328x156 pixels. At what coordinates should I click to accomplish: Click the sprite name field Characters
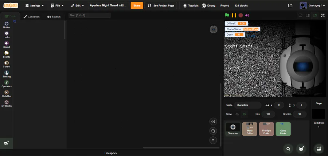click(248, 105)
